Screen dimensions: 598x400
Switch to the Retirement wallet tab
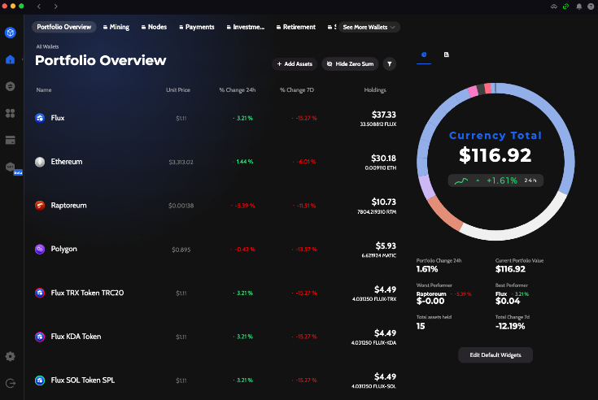(295, 27)
